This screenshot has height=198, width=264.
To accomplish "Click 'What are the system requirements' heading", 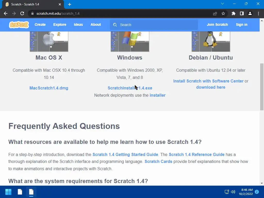I will tap(78, 181).
